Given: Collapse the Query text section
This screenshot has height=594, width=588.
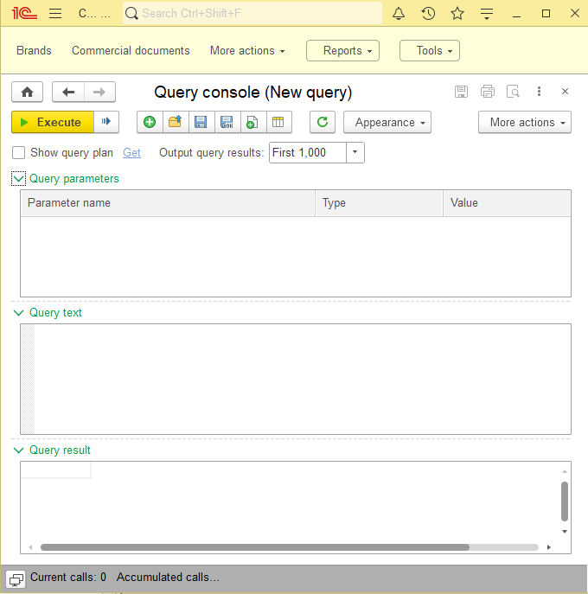Looking at the screenshot, I should coord(19,313).
